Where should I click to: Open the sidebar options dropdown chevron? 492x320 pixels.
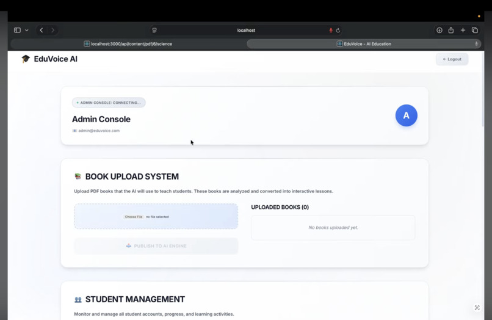click(x=27, y=30)
